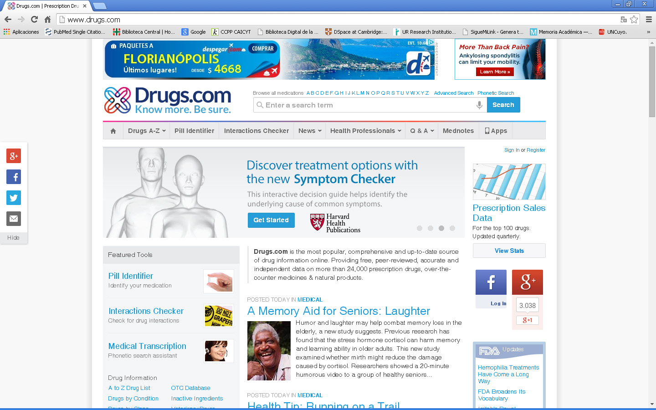Open Chrome hamburger menu
The image size is (656, 410).
click(649, 20)
